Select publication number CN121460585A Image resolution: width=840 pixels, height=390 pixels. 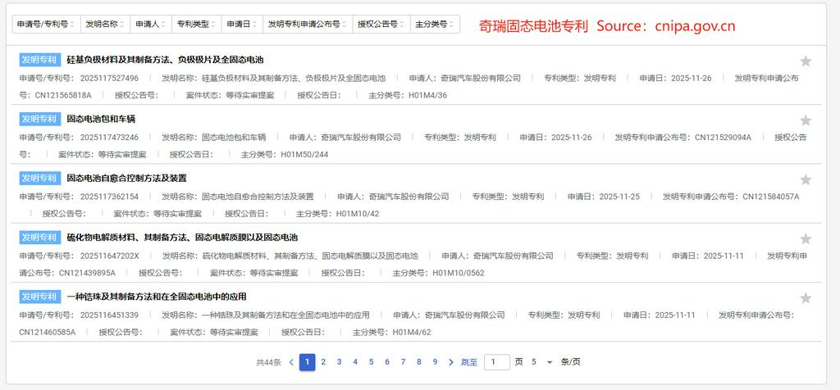click(47, 333)
